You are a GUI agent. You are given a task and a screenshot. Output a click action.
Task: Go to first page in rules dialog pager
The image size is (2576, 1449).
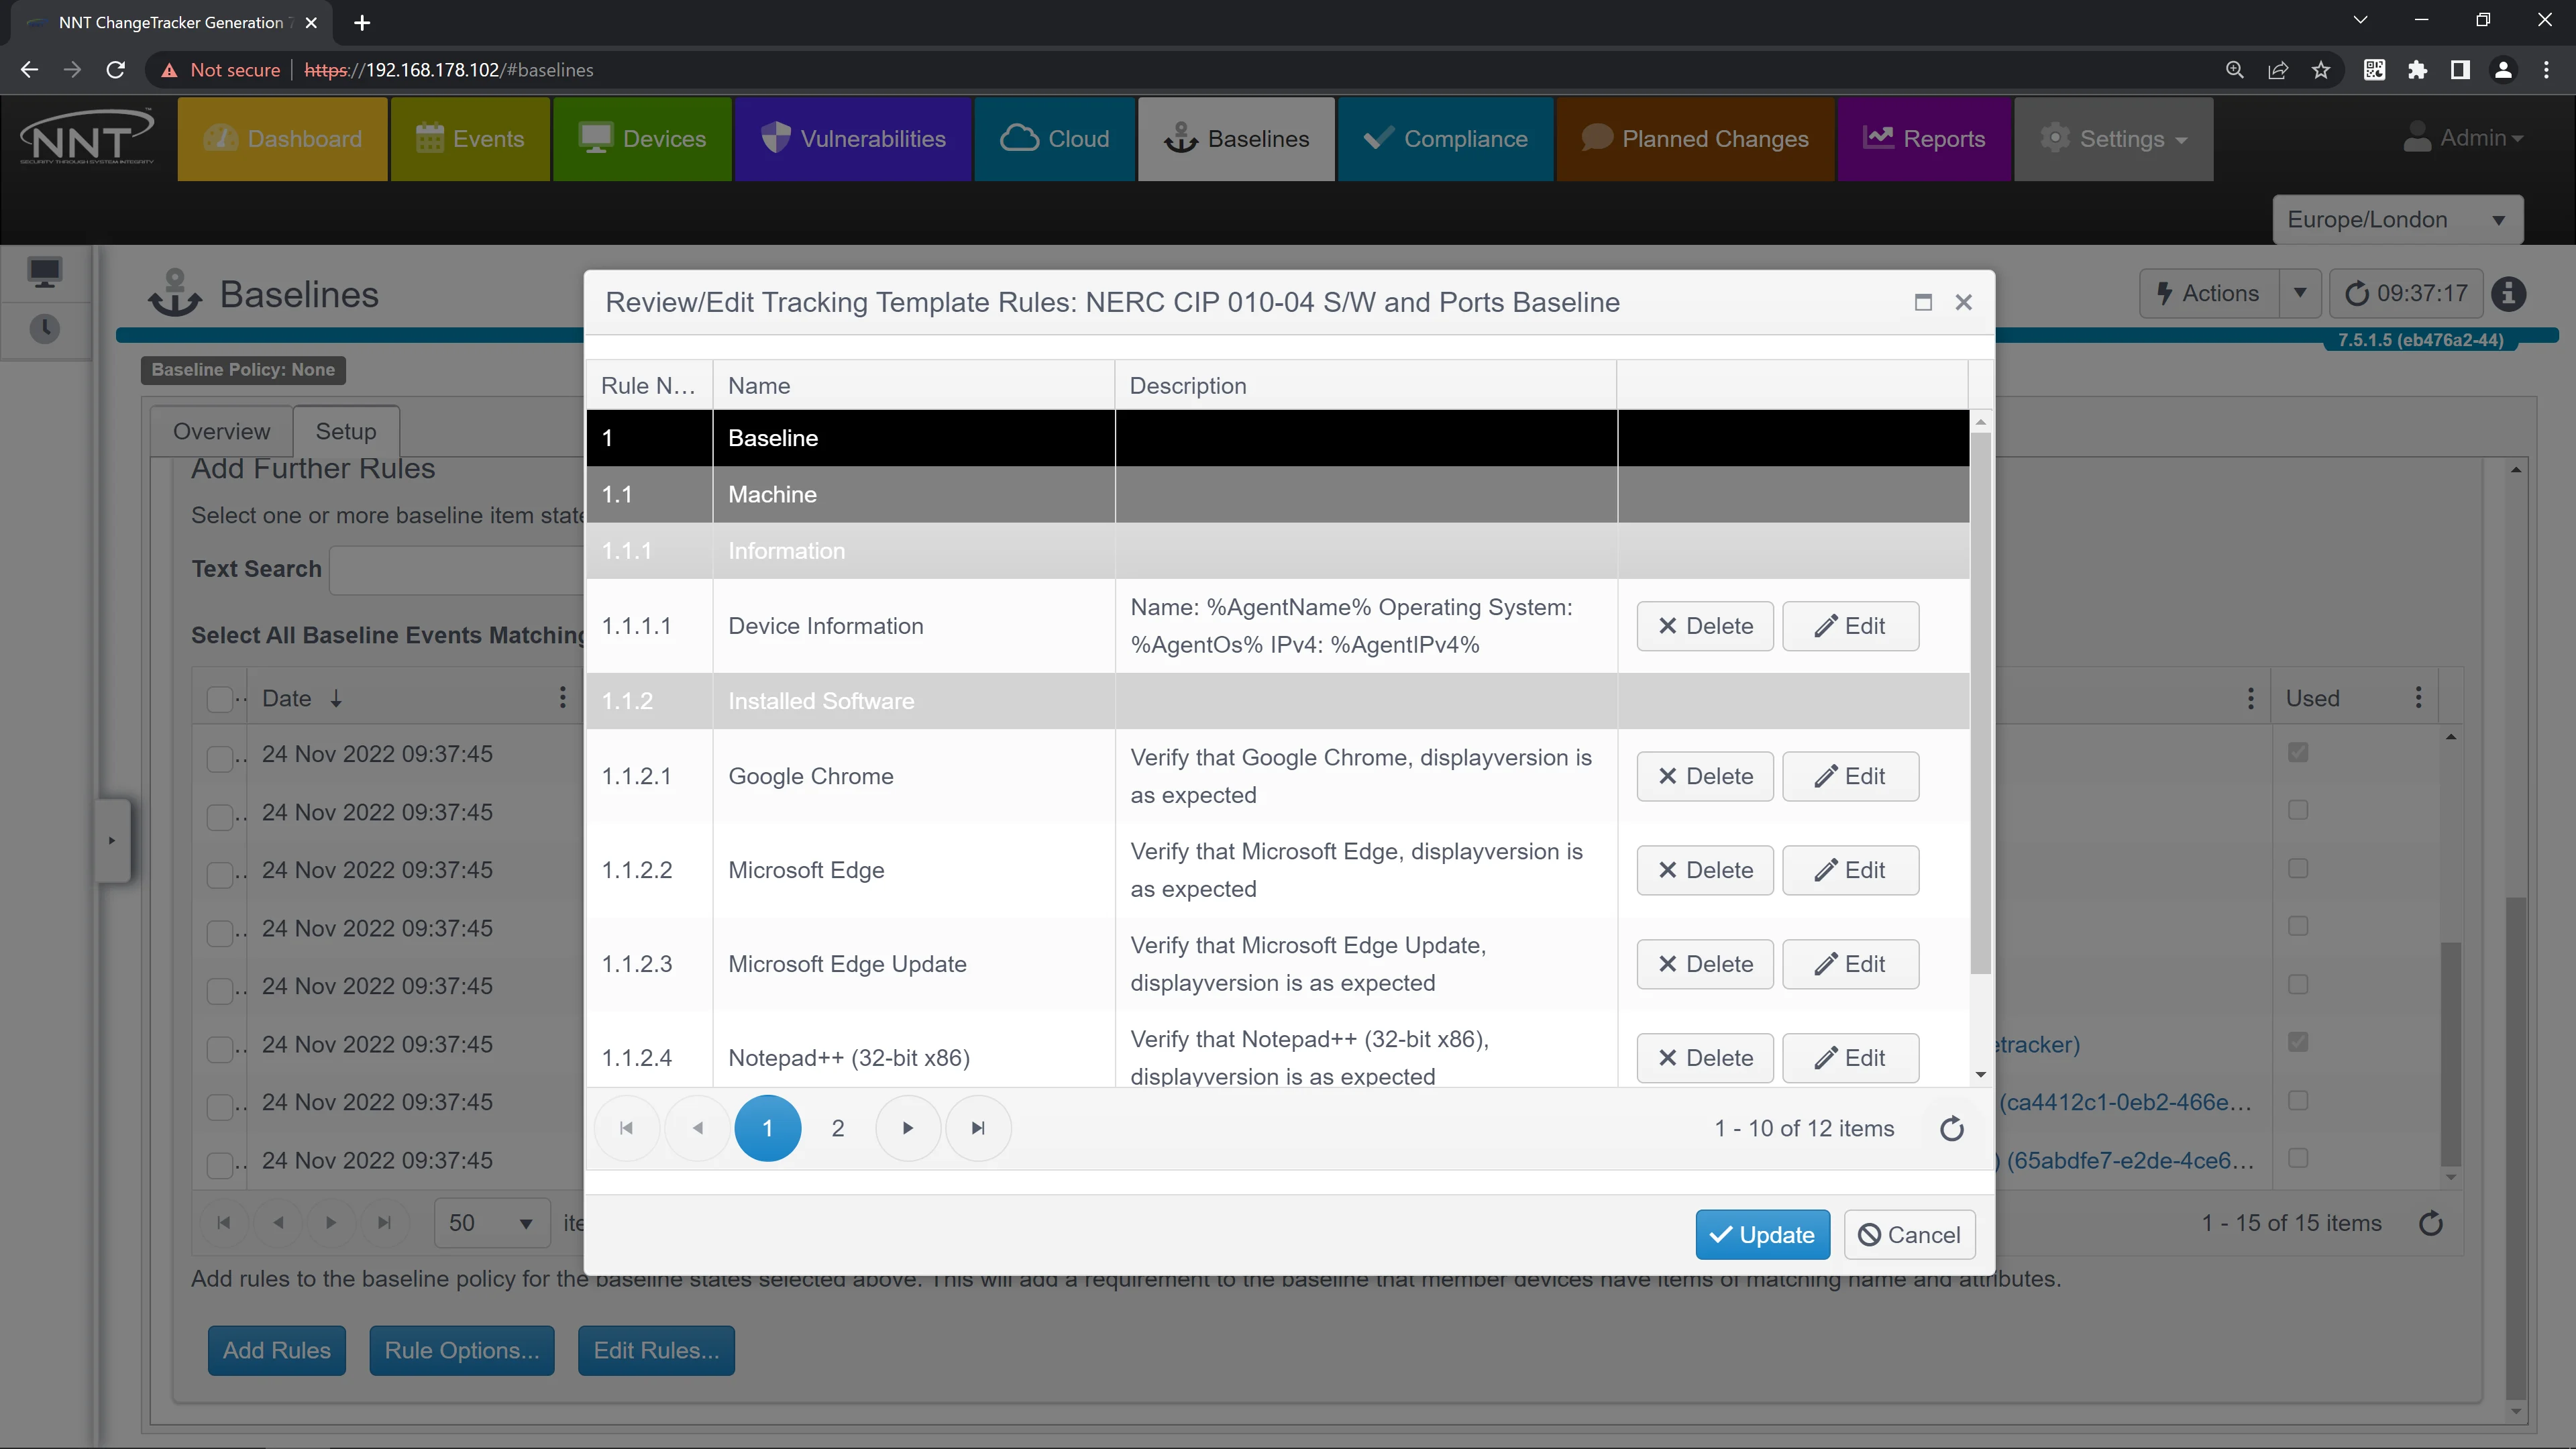[x=627, y=1128]
